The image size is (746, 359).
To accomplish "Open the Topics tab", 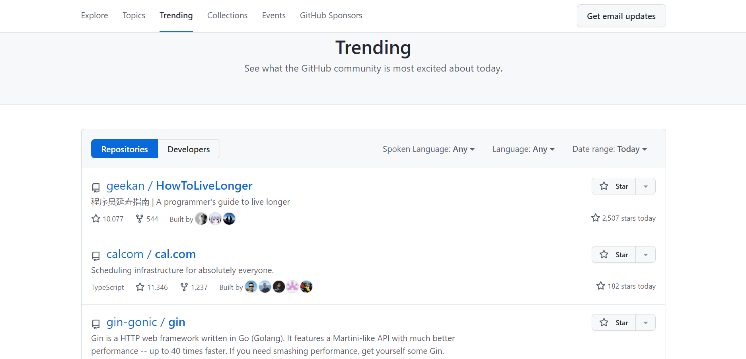I will click(x=134, y=16).
